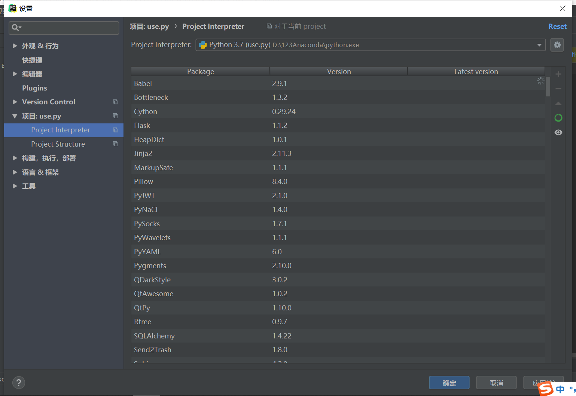Select 快捷键 in settings tree
Screen dimensions: 576x396
[x=32, y=60]
